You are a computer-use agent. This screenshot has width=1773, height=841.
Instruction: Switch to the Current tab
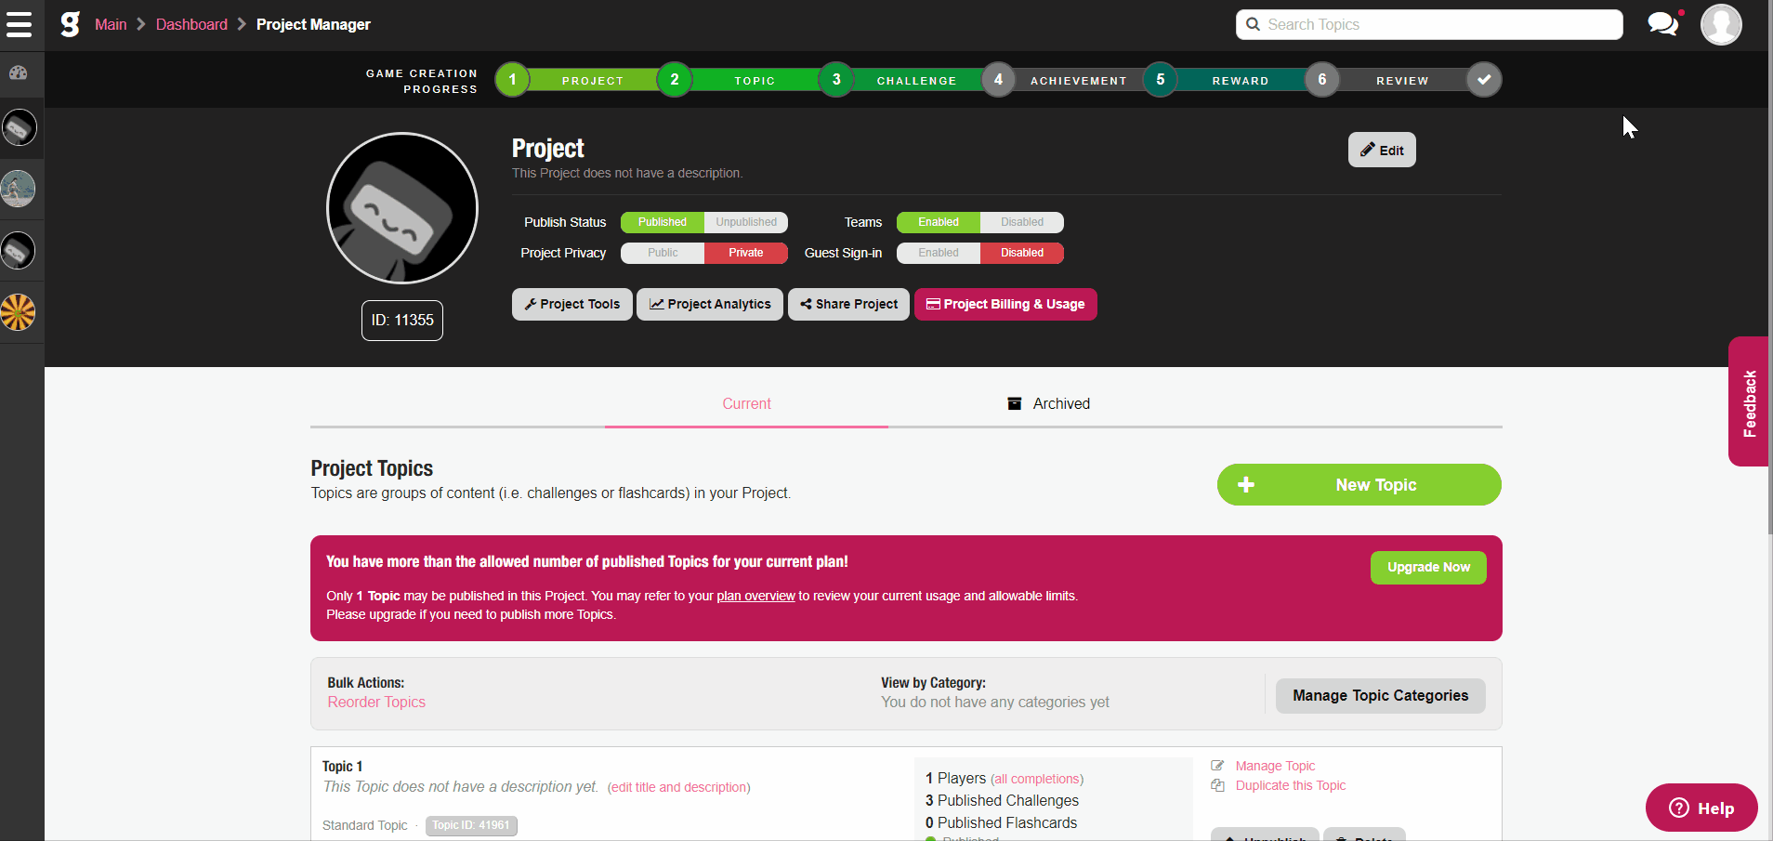coord(746,403)
